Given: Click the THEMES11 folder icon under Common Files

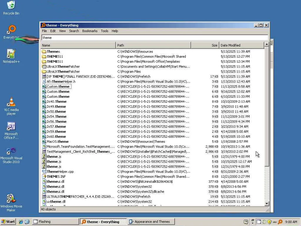Looking at the screenshot, I should coord(44,56).
